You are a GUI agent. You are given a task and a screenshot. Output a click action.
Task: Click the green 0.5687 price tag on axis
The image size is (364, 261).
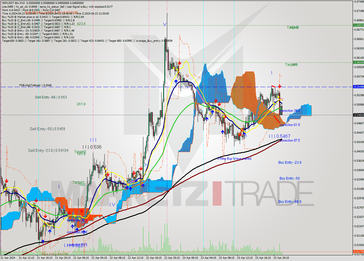coord(358,25)
